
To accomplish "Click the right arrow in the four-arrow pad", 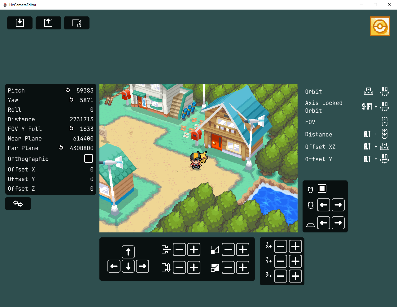I will (142, 266).
